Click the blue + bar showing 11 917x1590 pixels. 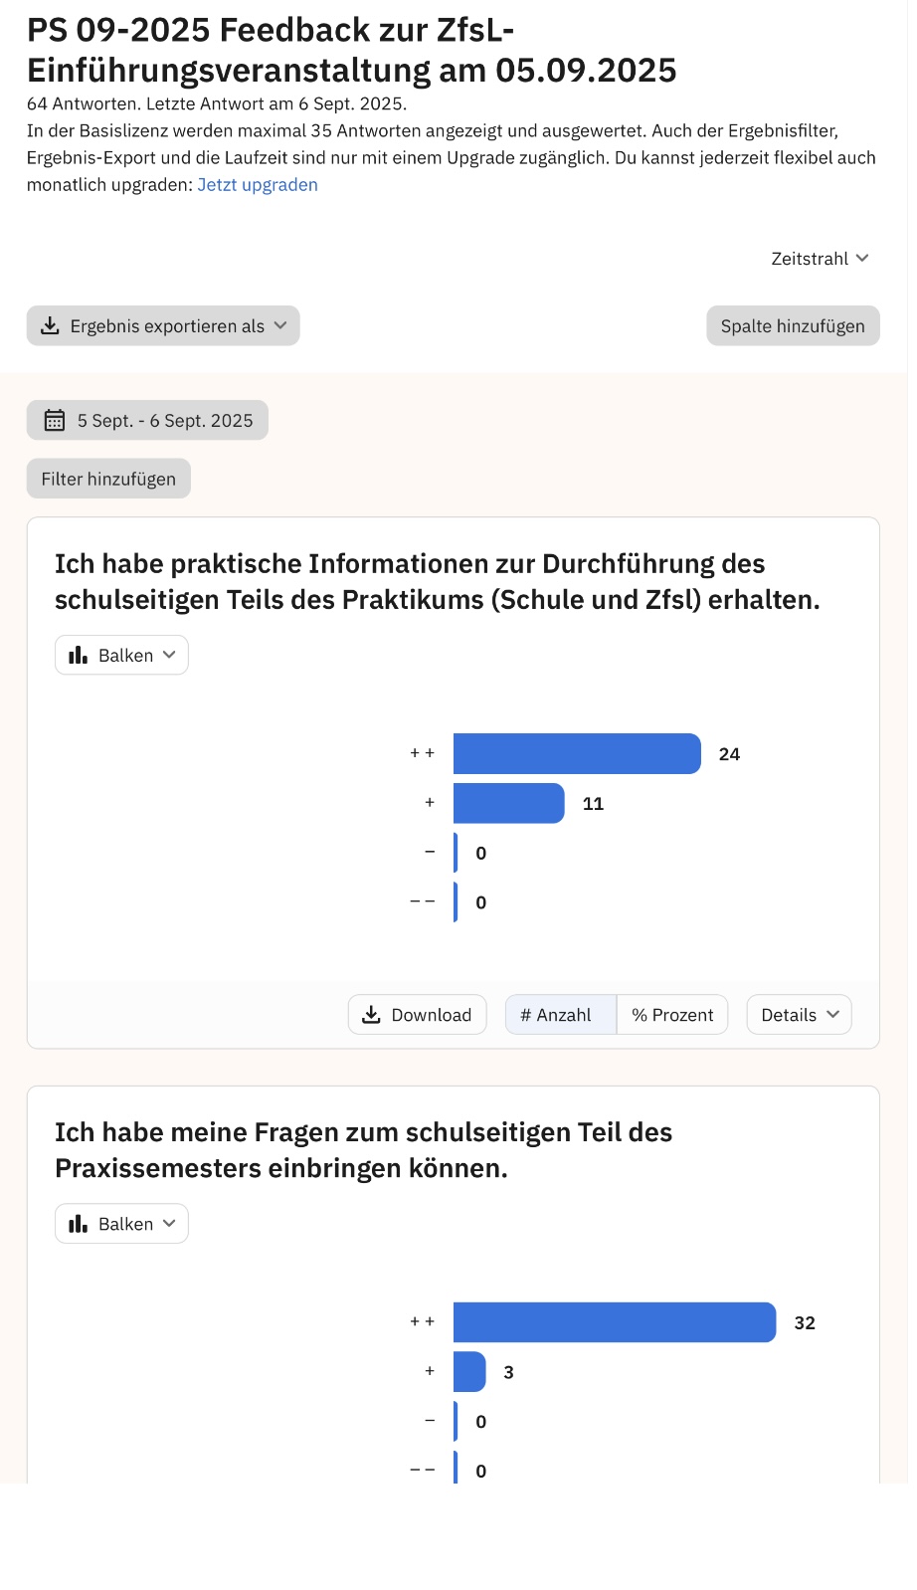point(508,803)
